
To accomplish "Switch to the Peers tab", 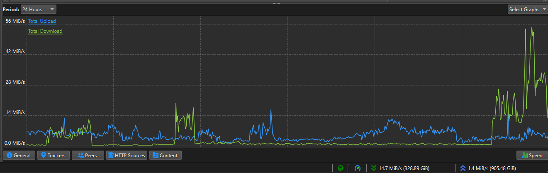I will tap(88, 156).
